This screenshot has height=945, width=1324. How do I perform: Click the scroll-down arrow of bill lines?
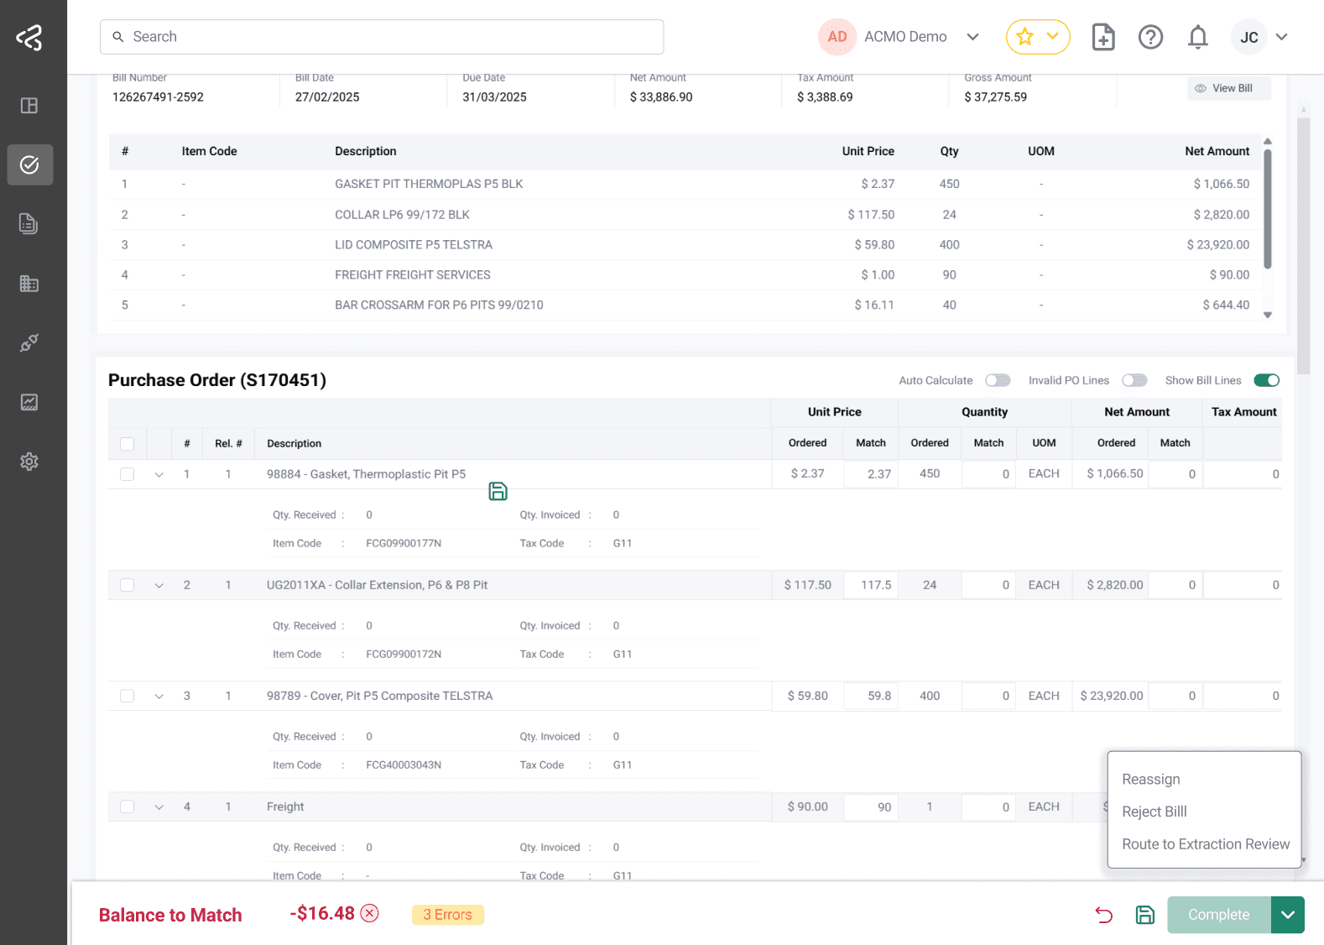tap(1268, 316)
